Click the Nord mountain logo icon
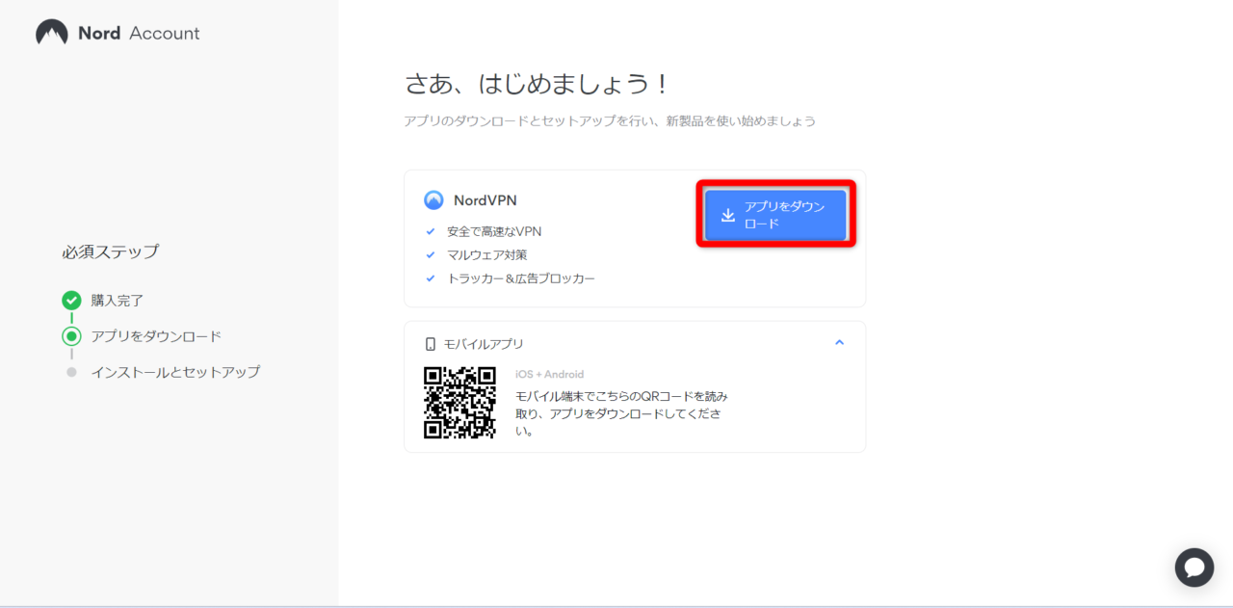 (x=52, y=33)
